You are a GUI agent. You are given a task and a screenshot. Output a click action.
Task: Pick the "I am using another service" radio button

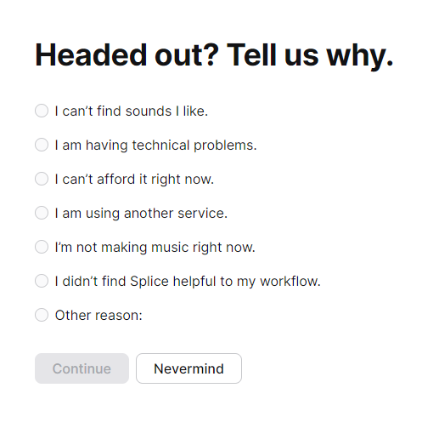pyautogui.click(x=42, y=213)
